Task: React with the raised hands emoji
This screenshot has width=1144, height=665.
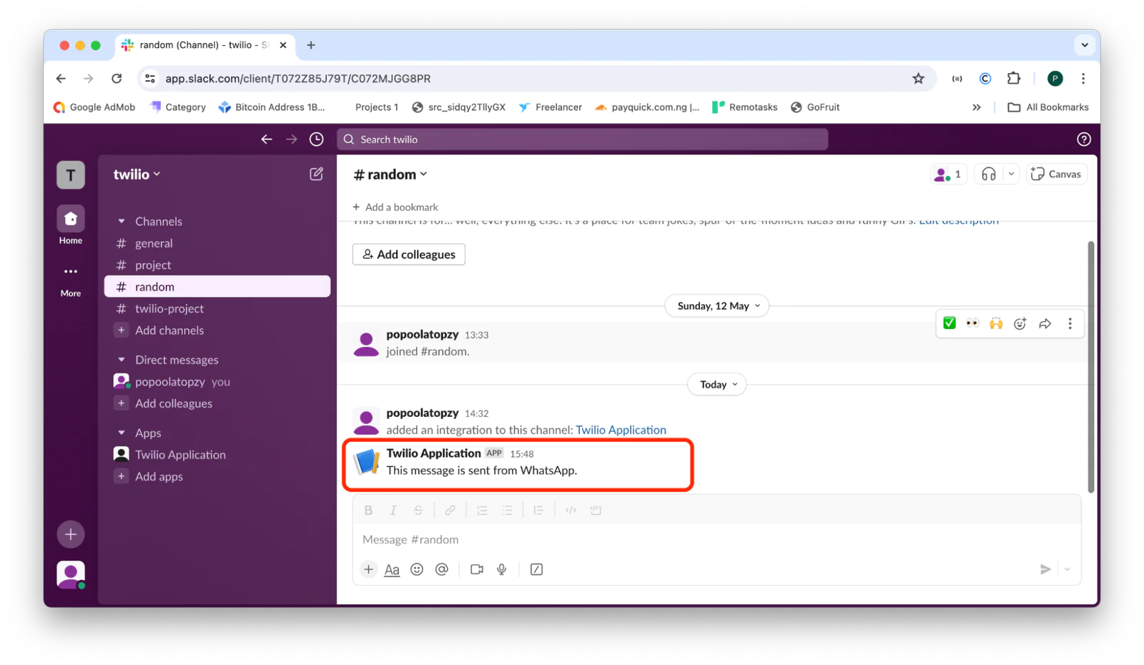Action: (x=996, y=323)
